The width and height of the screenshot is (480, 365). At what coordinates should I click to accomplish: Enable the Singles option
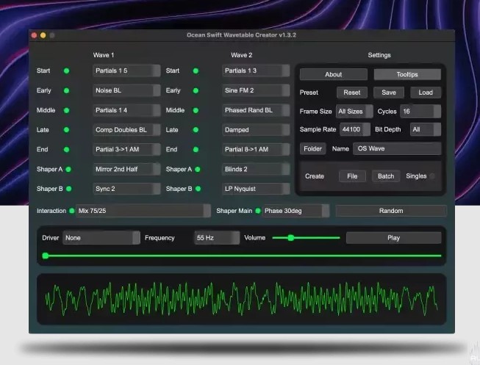pos(432,176)
